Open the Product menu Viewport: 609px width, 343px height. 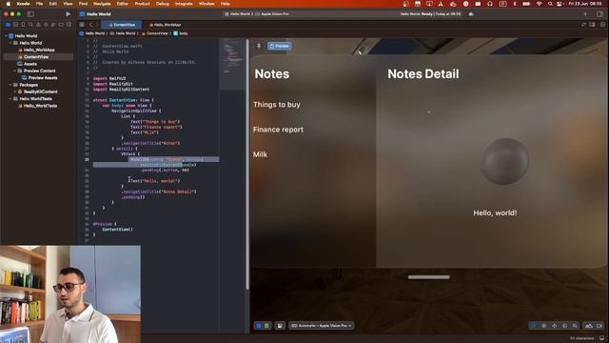click(x=142, y=4)
